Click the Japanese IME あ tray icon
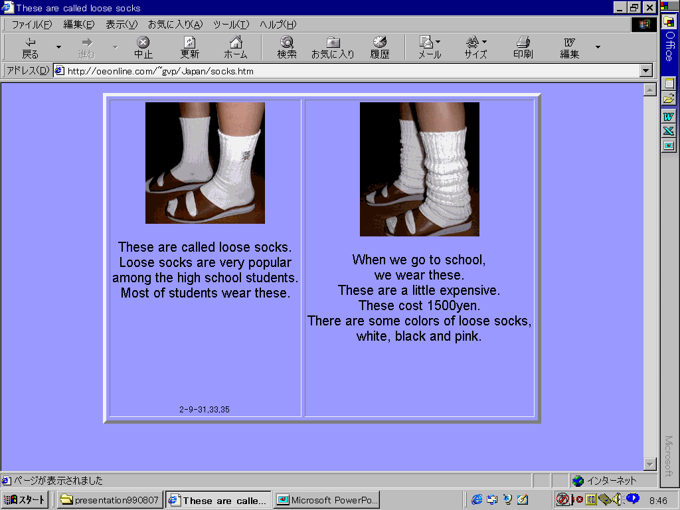The image size is (680, 510). click(563, 499)
